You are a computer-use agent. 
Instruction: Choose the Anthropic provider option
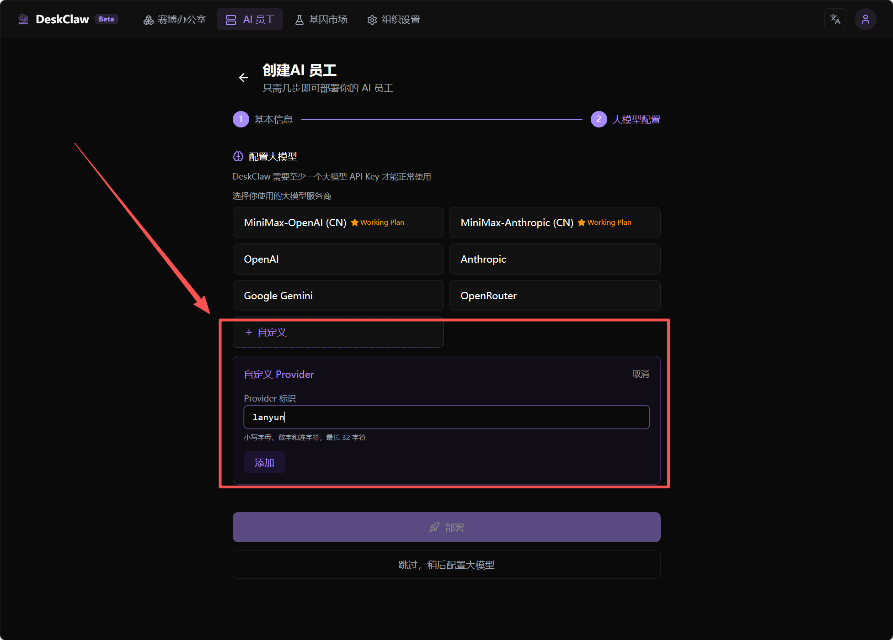(555, 259)
